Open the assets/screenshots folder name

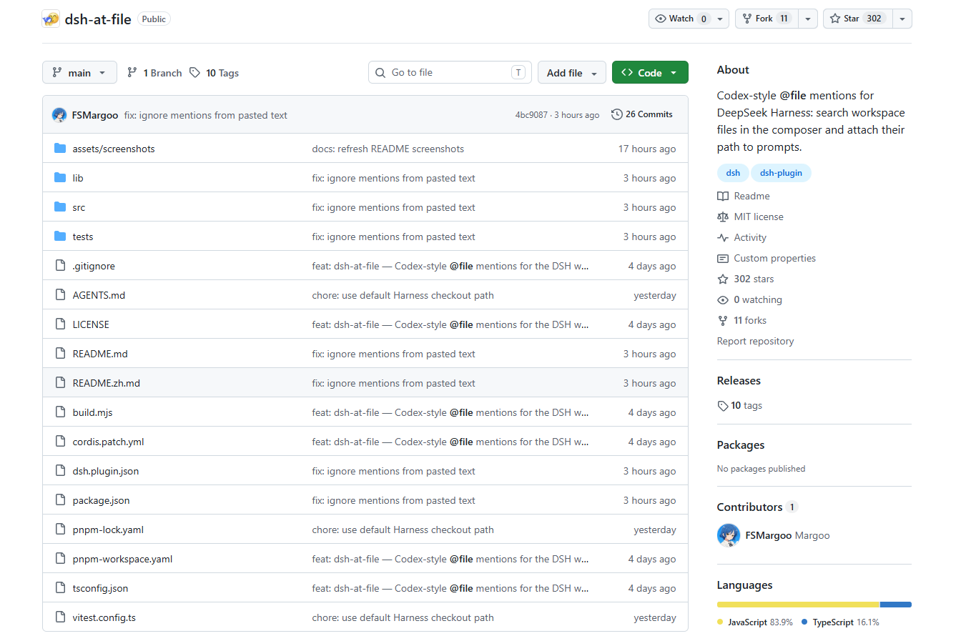tap(114, 149)
